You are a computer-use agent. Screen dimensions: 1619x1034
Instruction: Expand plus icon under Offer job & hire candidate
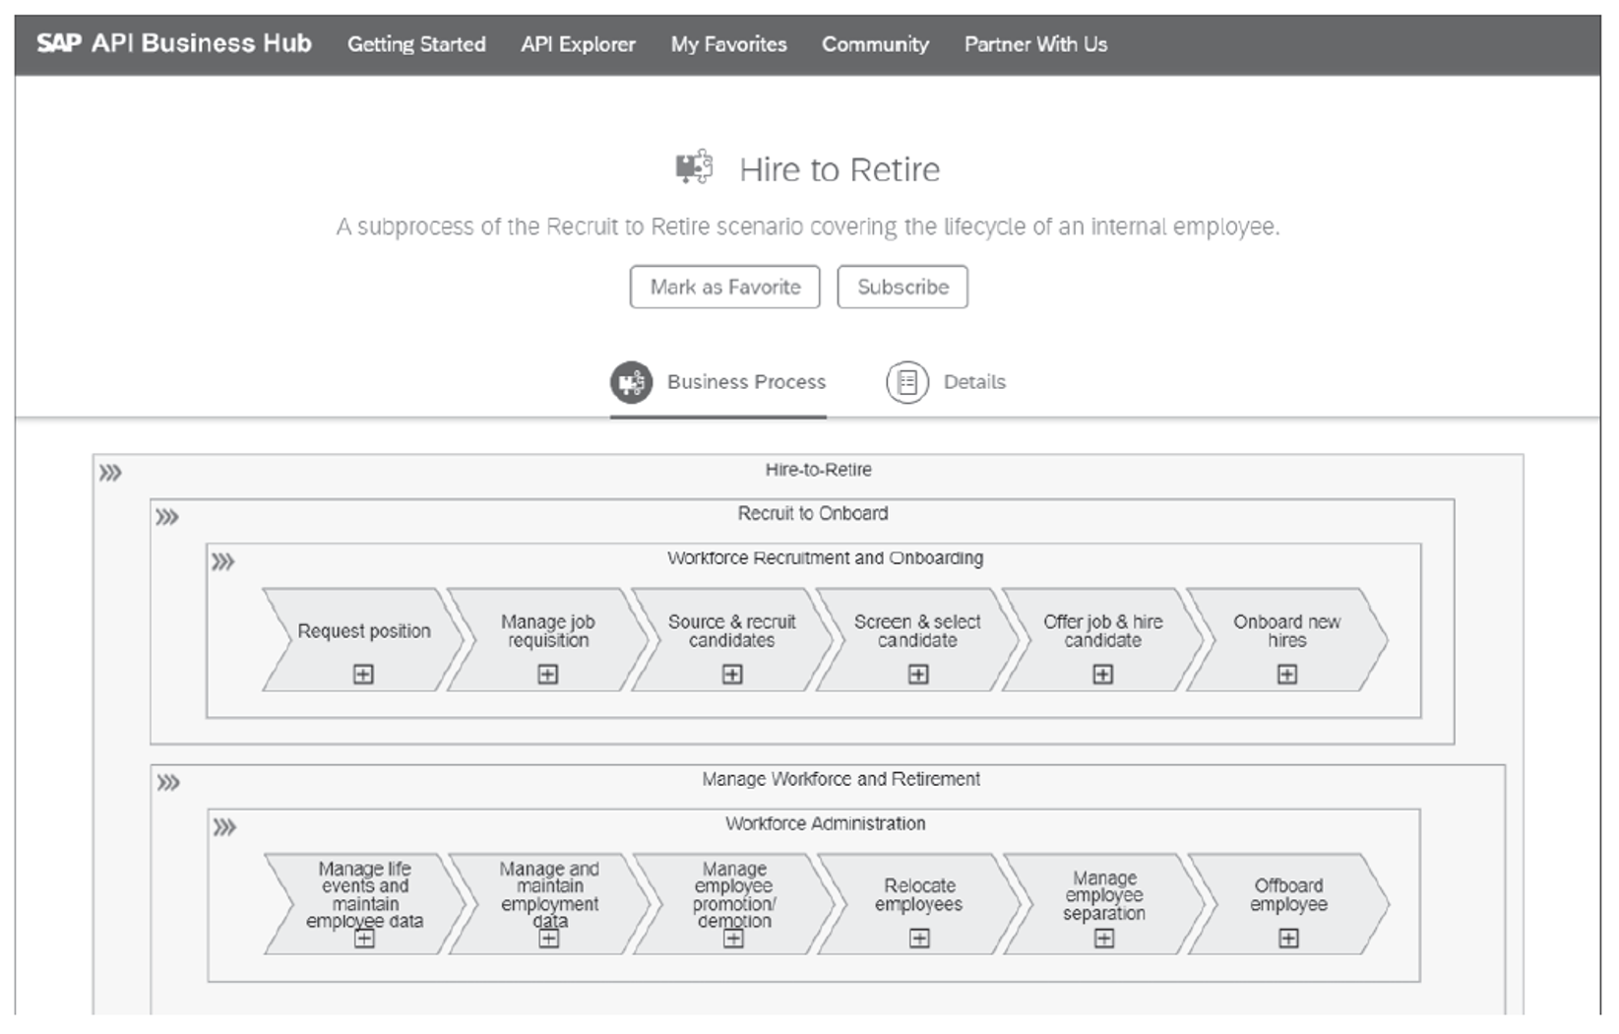point(1103,675)
